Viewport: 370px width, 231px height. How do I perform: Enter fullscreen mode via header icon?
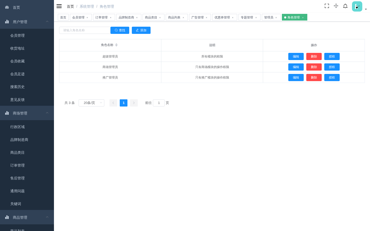327,6
